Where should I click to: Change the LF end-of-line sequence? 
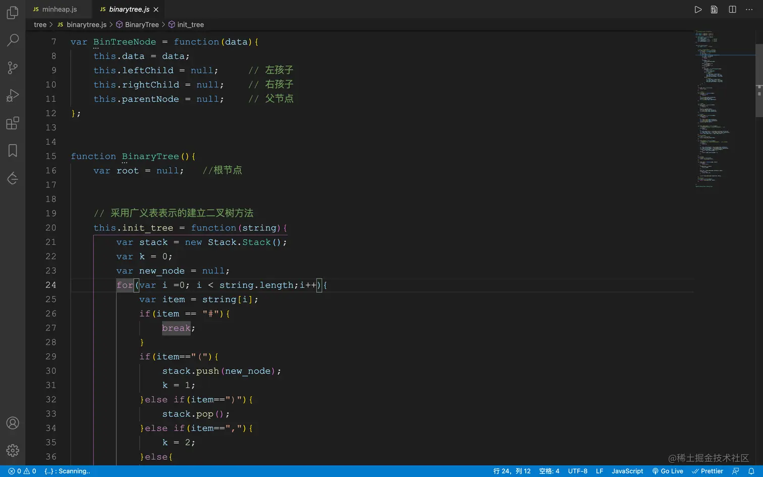pos(599,471)
